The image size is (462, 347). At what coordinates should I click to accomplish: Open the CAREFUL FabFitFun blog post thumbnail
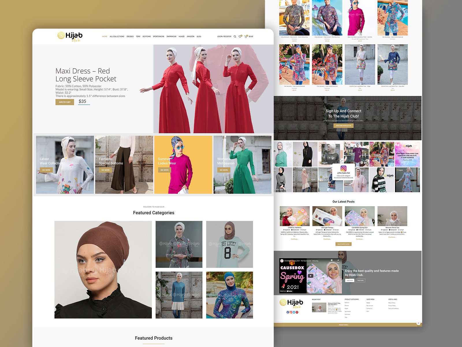point(295,216)
